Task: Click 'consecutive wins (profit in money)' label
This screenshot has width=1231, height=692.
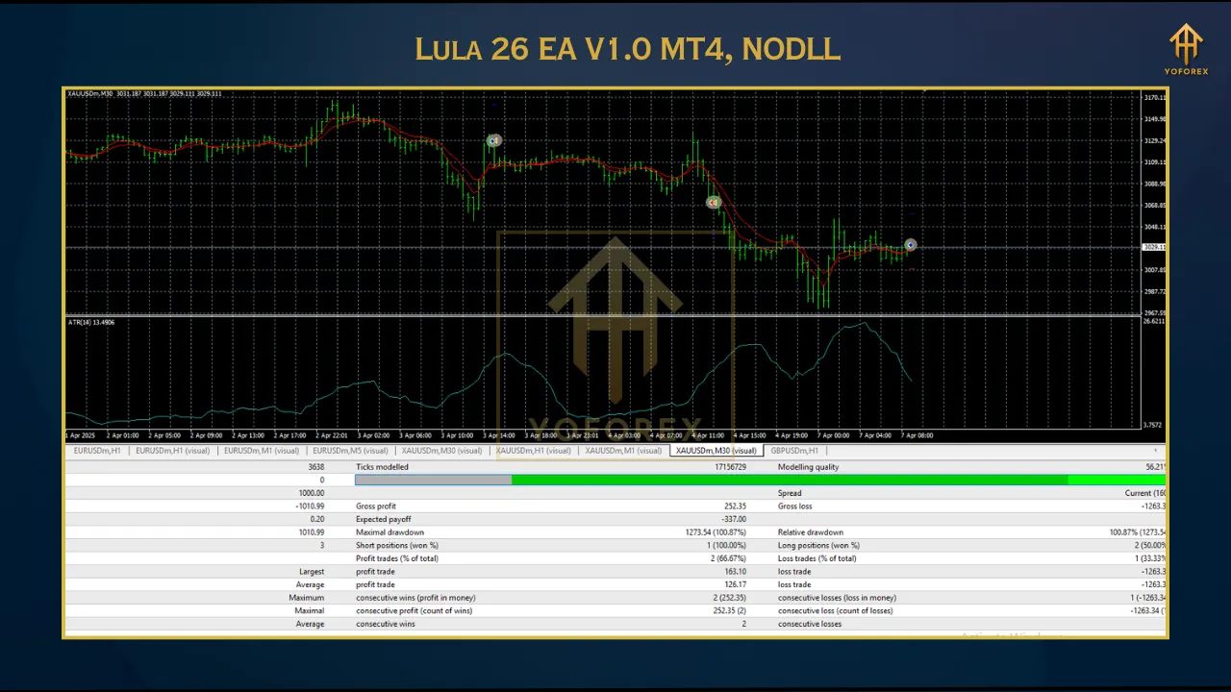Action: 415,598
